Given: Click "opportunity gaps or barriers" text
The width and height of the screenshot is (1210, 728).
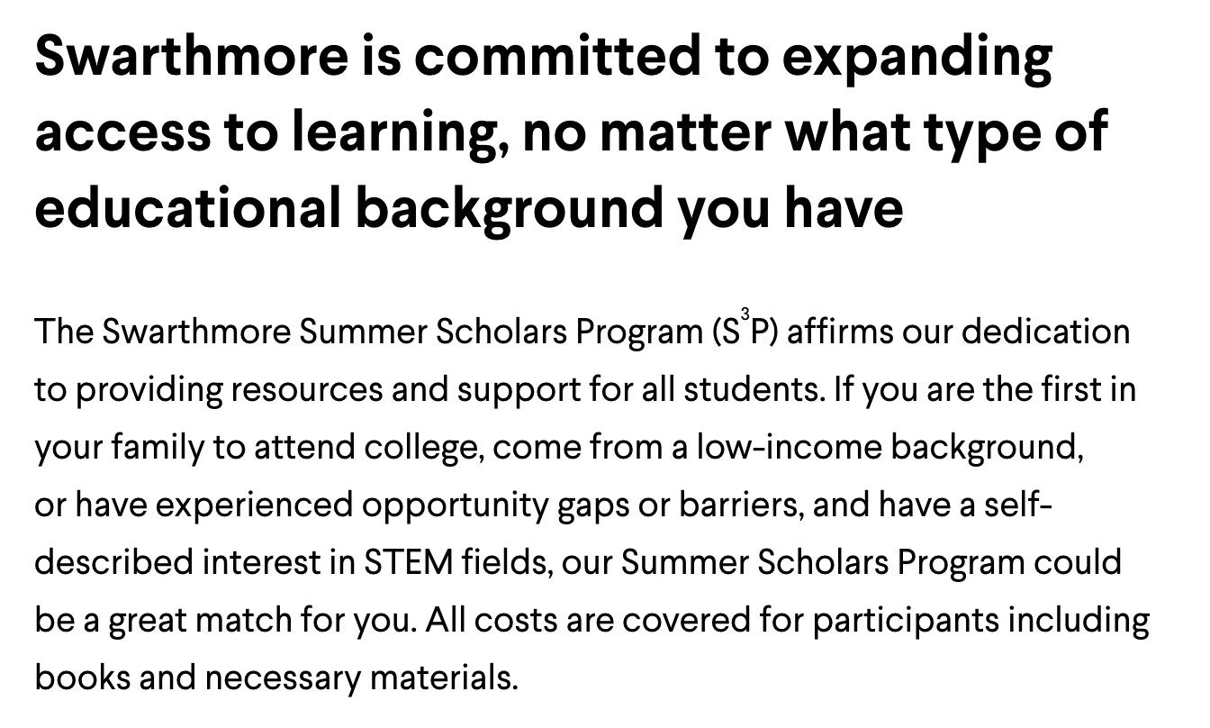Looking at the screenshot, I should pos(583,505).
